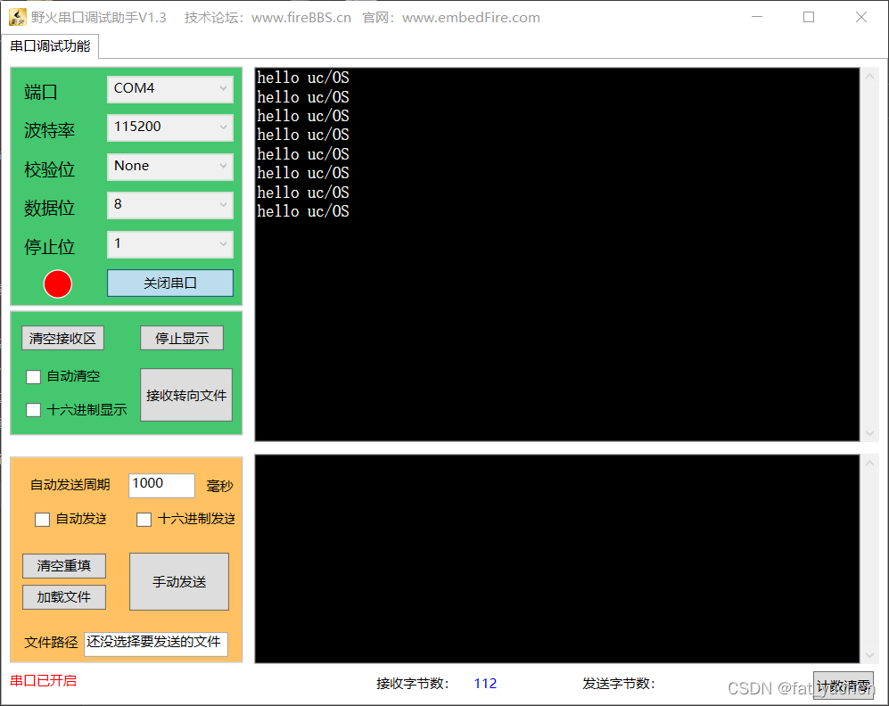Screen dimensions: 889x706
Task: Click the 波特率 label
Action: click(49, 130)
